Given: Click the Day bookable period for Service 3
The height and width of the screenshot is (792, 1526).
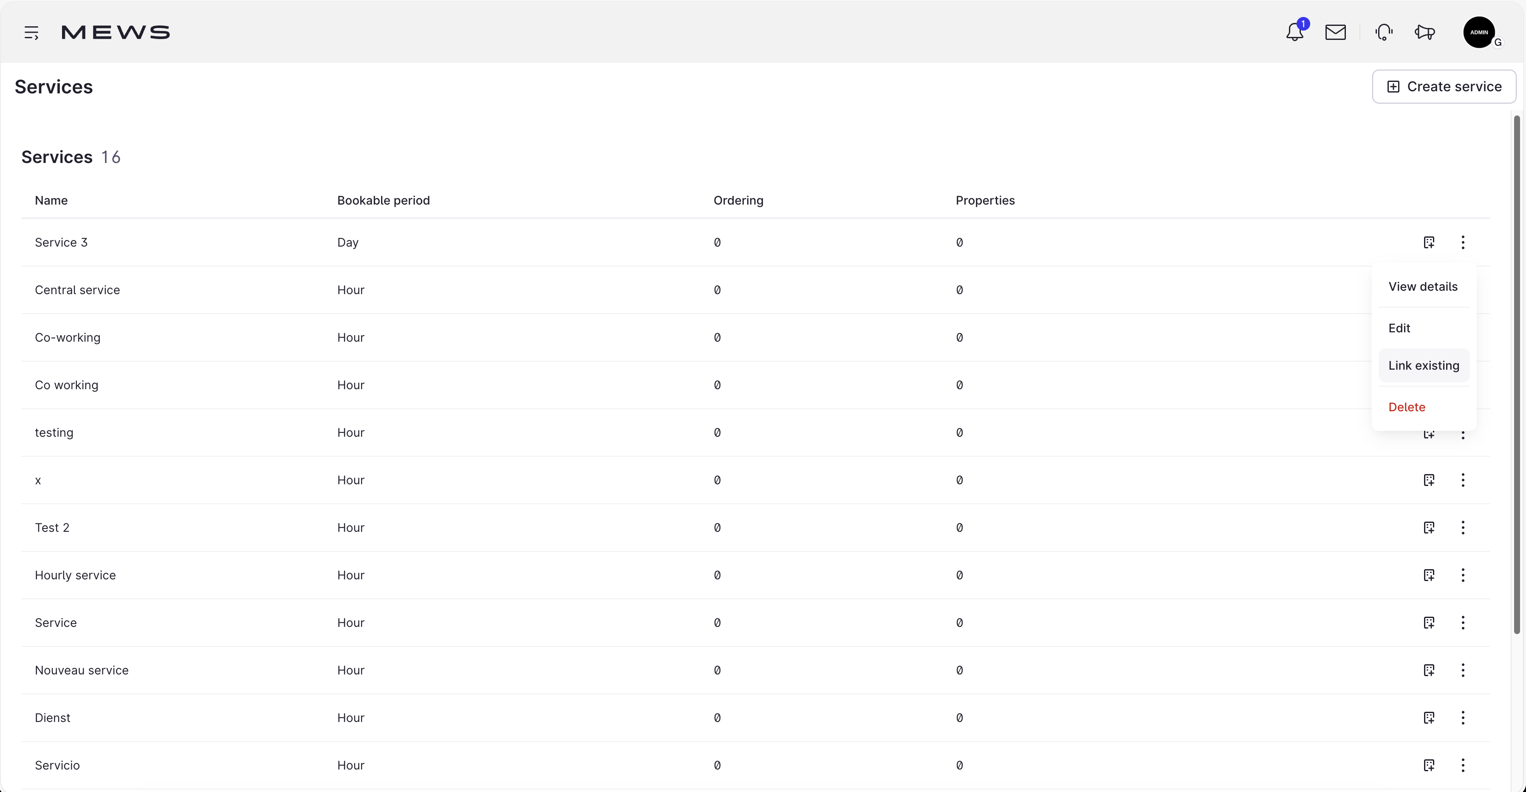Looking at the screenshot, I should [348, 243].
